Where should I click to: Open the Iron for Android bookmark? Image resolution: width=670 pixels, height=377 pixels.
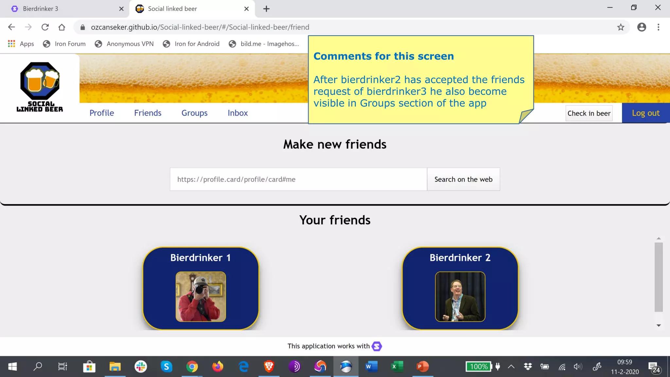191,44
